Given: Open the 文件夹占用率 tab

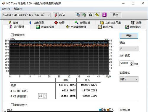Looking at the screenshot, I should (111, 23).
